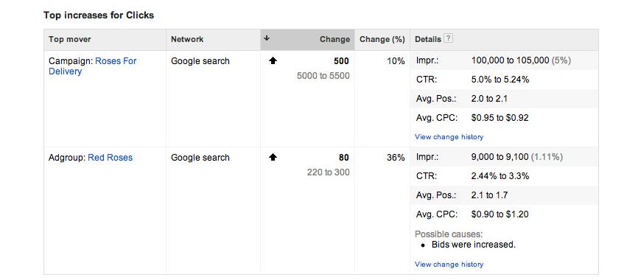The height and width of the screenshot is (280, 641).
Task: View change history for Red Roses adgroup
Action: click(449, 265)
